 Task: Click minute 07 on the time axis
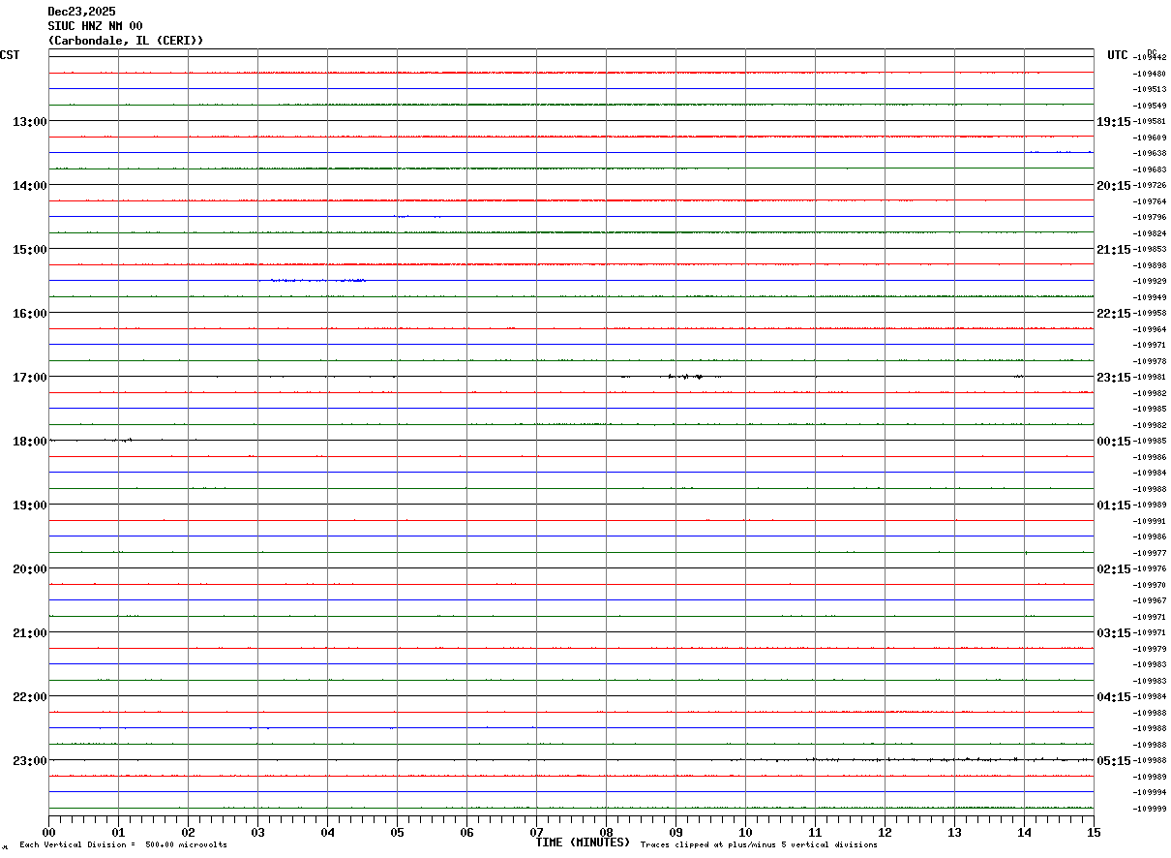(536, 832)
